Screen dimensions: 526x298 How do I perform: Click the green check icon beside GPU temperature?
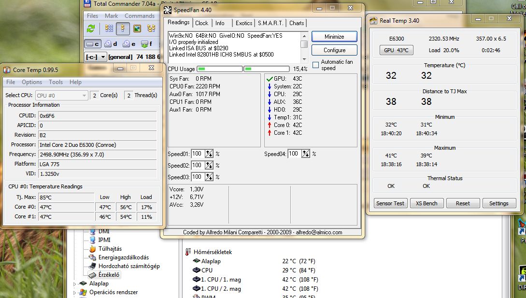point(270,79)
